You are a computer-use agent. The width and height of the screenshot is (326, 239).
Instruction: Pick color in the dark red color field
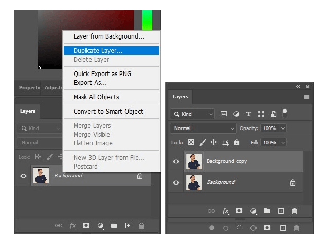85,40
